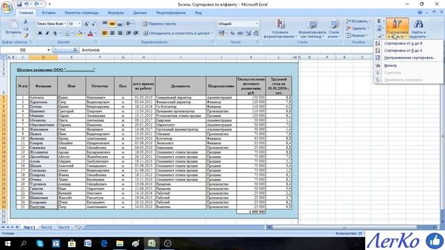
Task: Switch to the Формулы ribbon tab
Action: [116, 12]
